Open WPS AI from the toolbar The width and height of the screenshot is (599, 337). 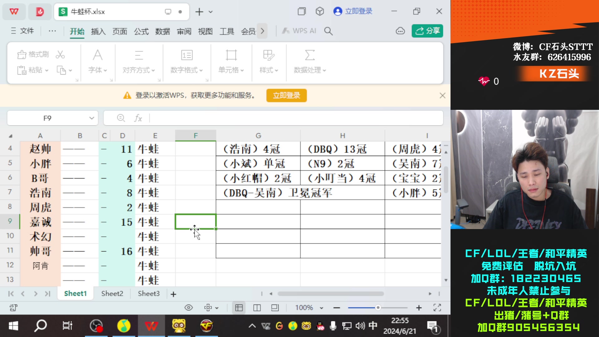(x=299, y=31)
